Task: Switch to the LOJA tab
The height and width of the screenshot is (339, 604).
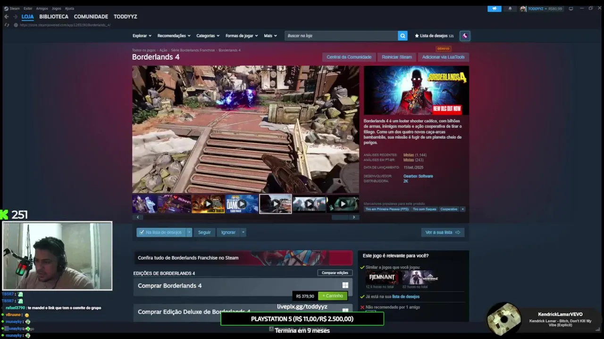Action: tap(27, 16)
